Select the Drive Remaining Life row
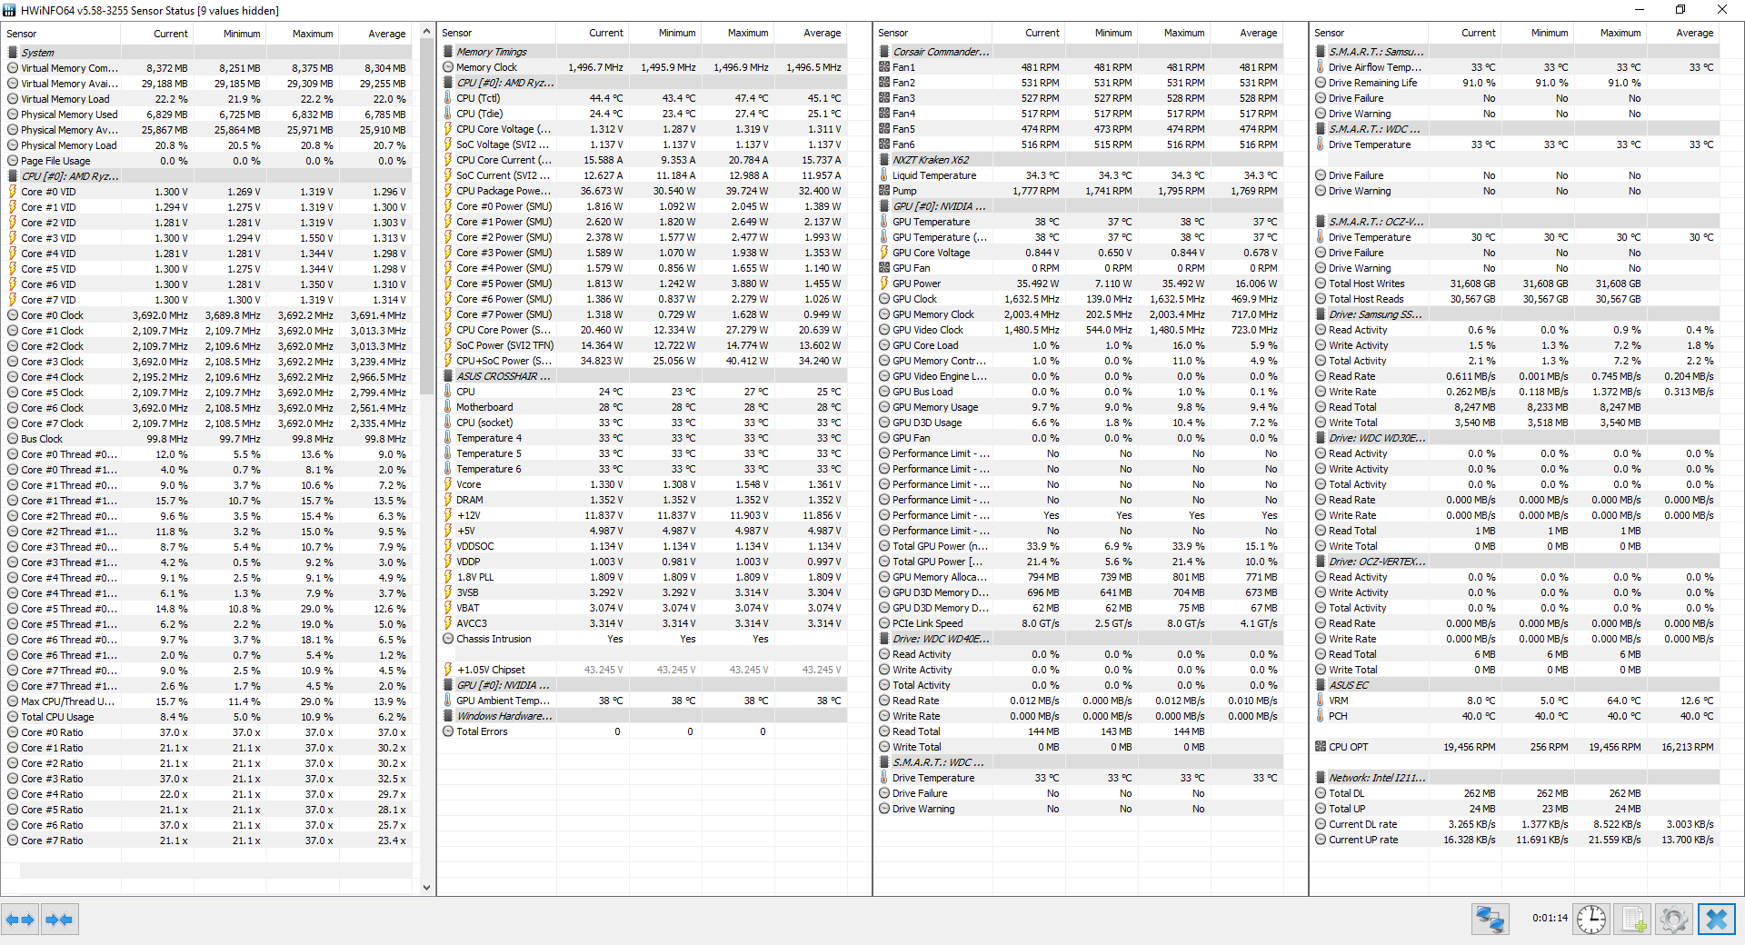The image size is (1745, 945). coord(1516,83)
